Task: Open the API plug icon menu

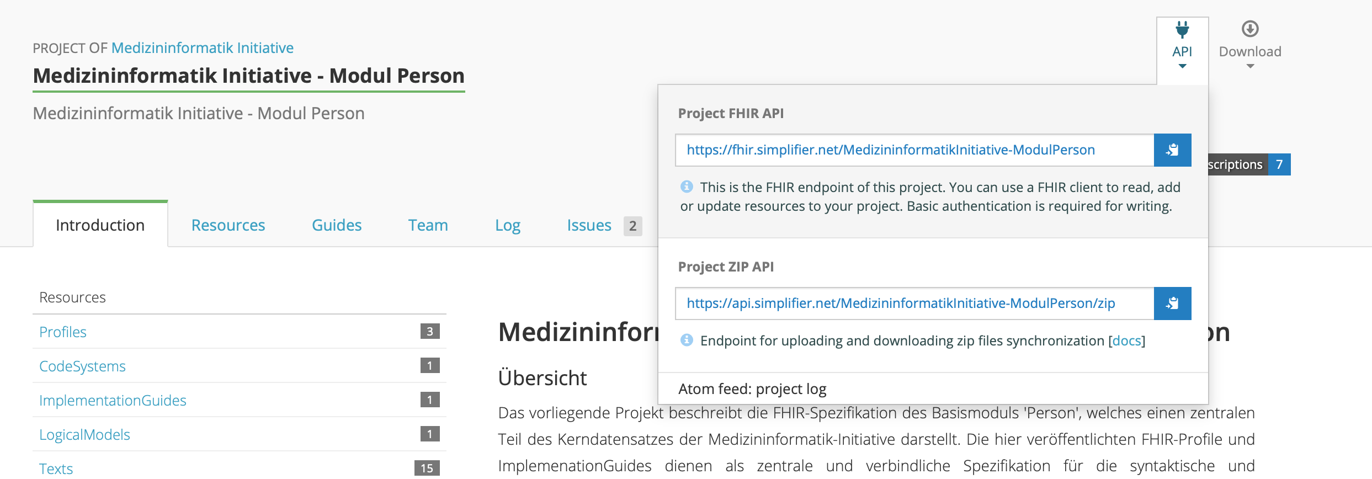Action: click(x=1182, y=30)
